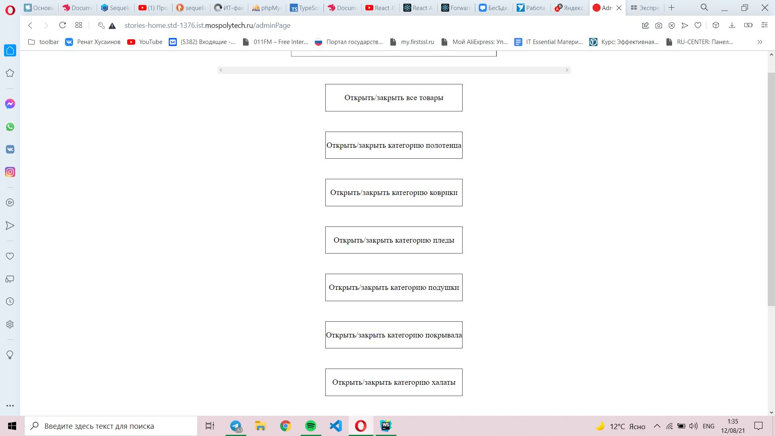Open WhatsApp sidebar panel
This screenshot has width=775, height=436.
pos(10,127)
